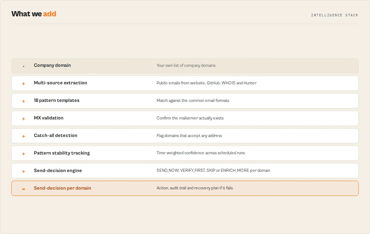370x234 pixels.
Task: Click the equals icon beside Send-decision per domain
Action: [x=23, y=189]
